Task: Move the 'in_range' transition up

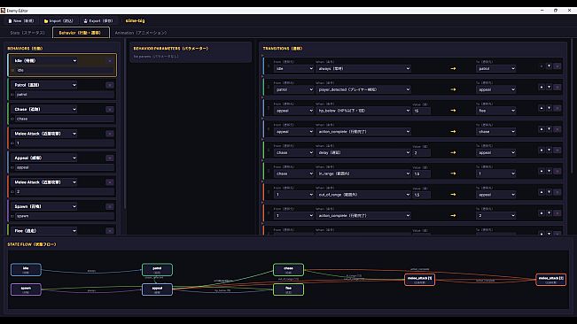Action: click(542, 171)
